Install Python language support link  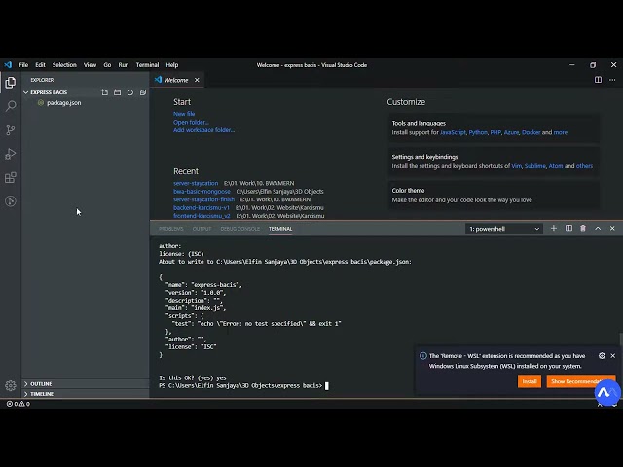[x=478, y=132]
